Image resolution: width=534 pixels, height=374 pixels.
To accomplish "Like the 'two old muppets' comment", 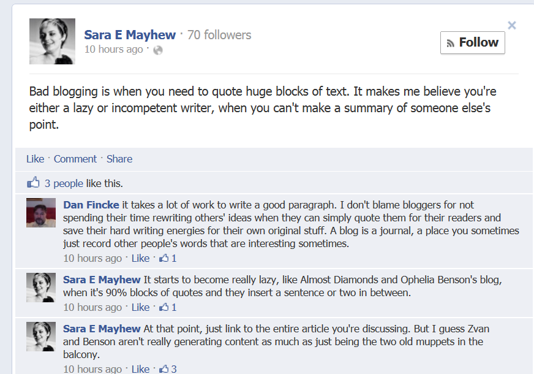I will [140, 368].
